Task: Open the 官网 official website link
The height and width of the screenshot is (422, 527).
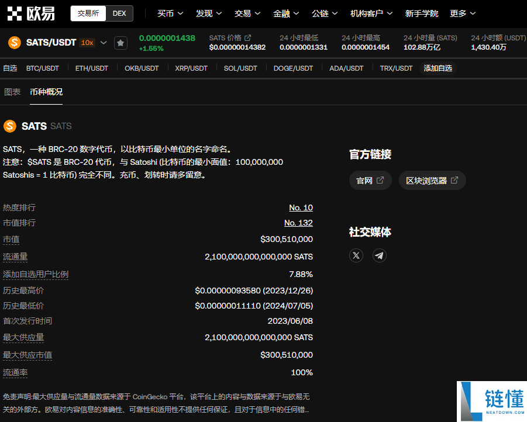Action: pos(370,181)
